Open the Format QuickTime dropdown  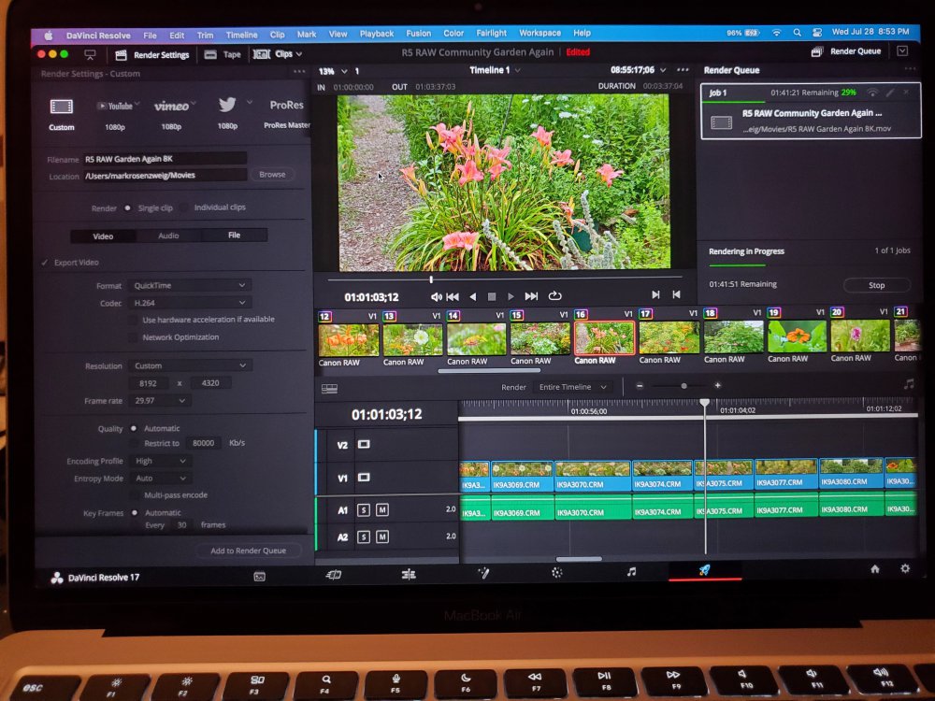190,285
